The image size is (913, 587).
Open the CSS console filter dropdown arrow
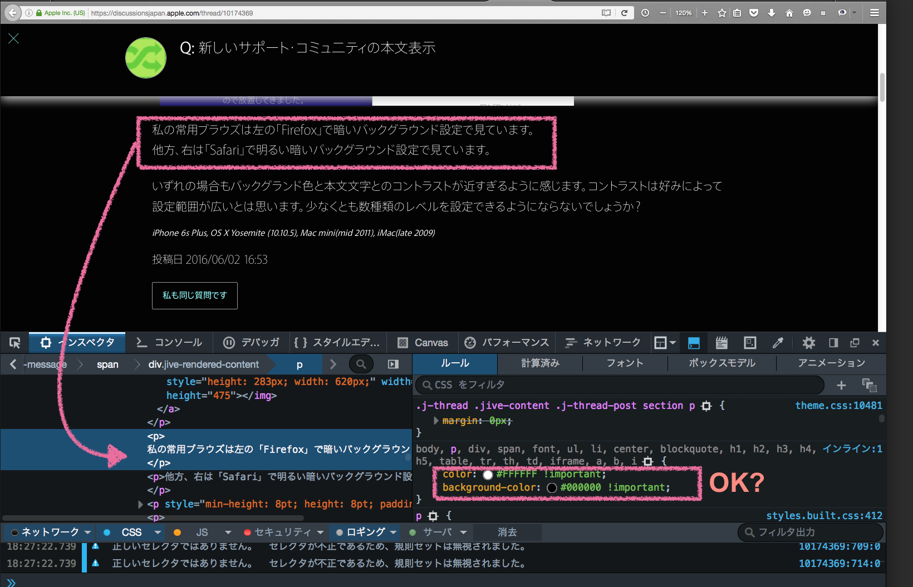[x=158, y=532]
